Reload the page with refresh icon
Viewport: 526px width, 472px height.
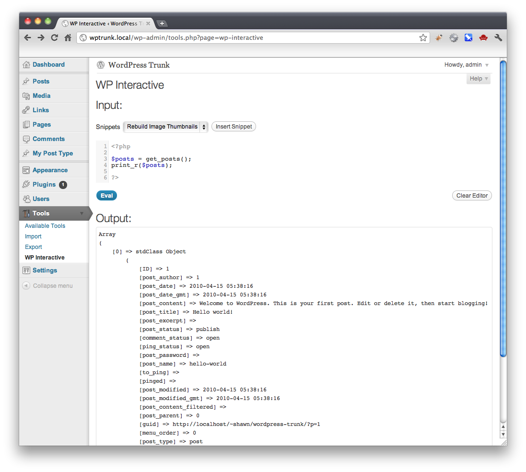click(x=54, y=37)
